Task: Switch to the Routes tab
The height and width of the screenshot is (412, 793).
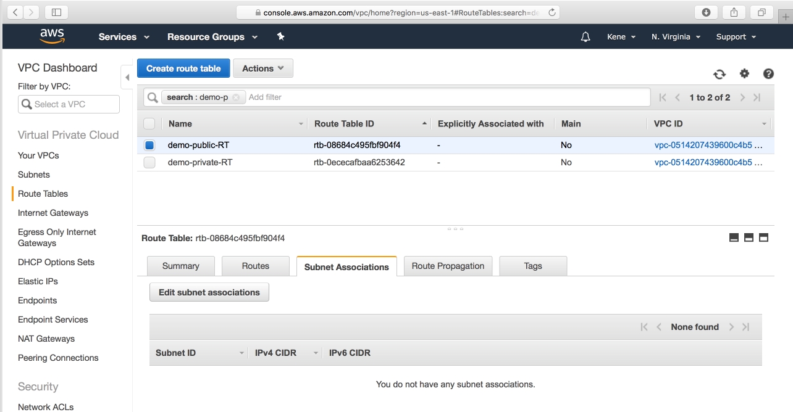Action: [255, 266]
